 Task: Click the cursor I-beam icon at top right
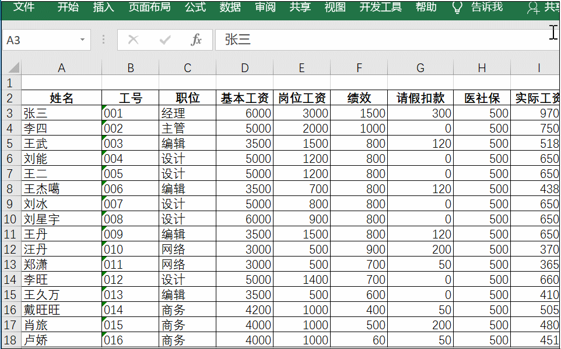pos(553,32)
